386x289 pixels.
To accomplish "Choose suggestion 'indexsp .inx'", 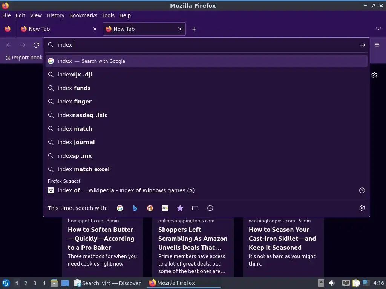I will tap(206, 155).
